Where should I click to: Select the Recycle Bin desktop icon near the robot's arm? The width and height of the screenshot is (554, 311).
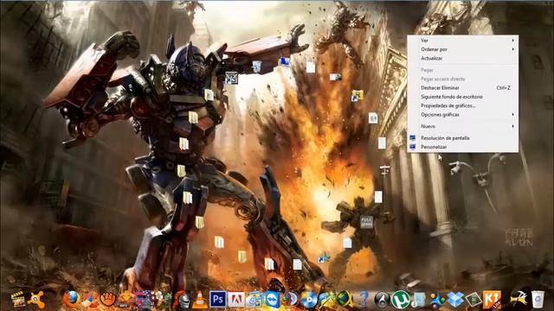pyautogui.click(x=257, y=67)
